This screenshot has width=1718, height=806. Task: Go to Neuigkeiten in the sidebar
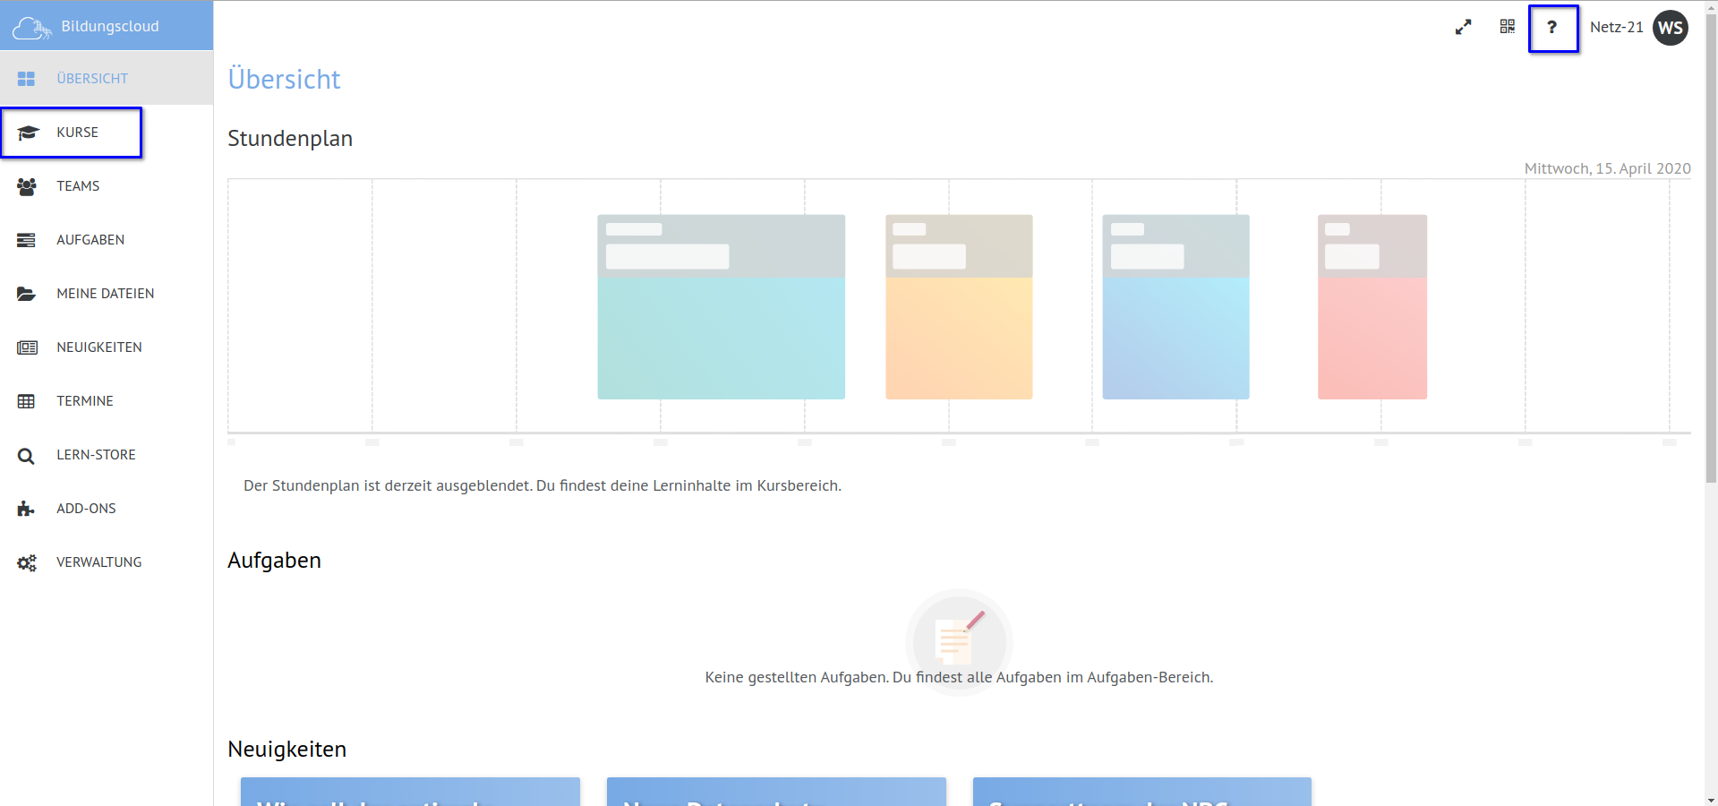coord(98,347)
